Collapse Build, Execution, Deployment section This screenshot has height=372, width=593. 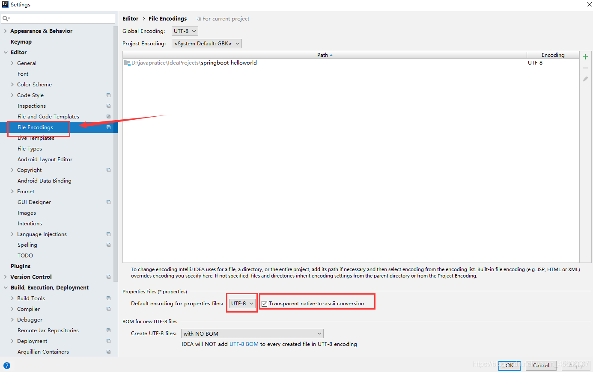tap(6, 288)
